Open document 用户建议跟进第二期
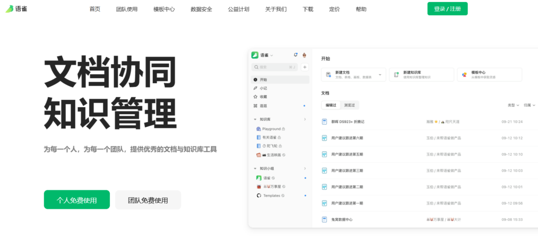 [347, 187]
